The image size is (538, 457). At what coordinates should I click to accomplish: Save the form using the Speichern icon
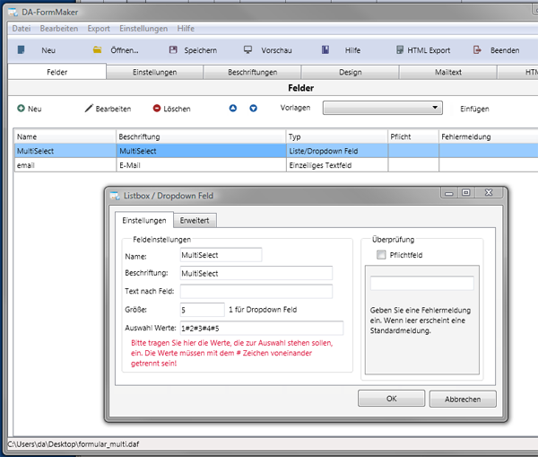[172, 50]
